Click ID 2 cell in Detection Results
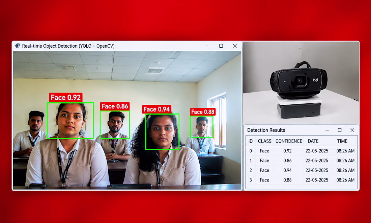This screenshot has height=223, width=371. (x=251, y=170)
